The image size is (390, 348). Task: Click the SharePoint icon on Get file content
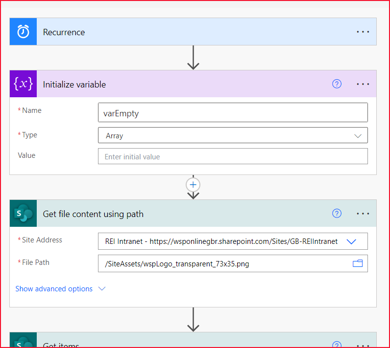[x=23, y=213]
